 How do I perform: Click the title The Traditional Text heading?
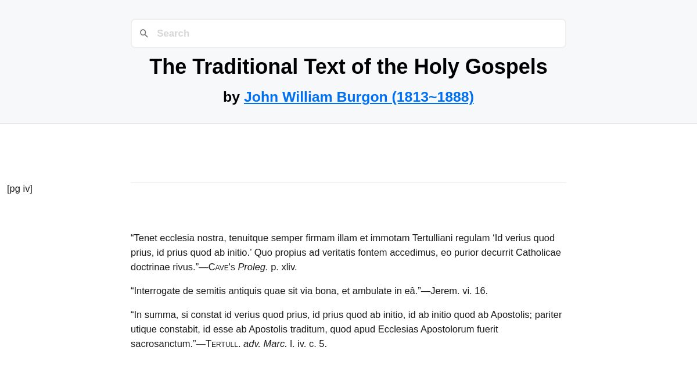click(x=348, y=66)
